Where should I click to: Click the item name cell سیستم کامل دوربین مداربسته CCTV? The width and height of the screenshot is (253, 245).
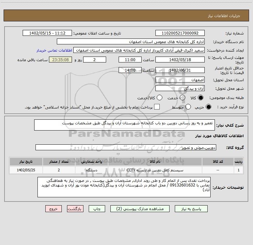[x=155, y=170]
